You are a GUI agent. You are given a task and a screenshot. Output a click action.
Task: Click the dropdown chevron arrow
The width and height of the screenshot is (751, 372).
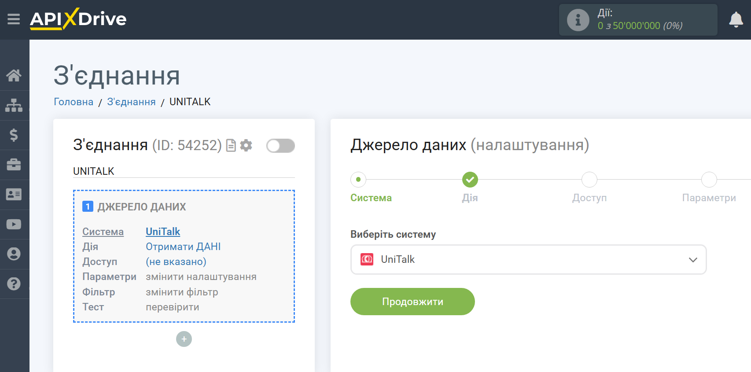click(x=693, y=260)
